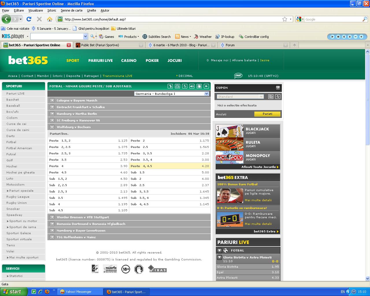
Task: Expand the Eintracht Frankfurt v Schalke match
Action: [x=52, y=107]
